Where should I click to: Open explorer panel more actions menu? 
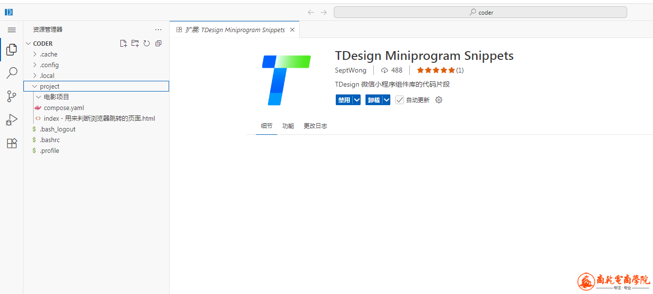158,30
